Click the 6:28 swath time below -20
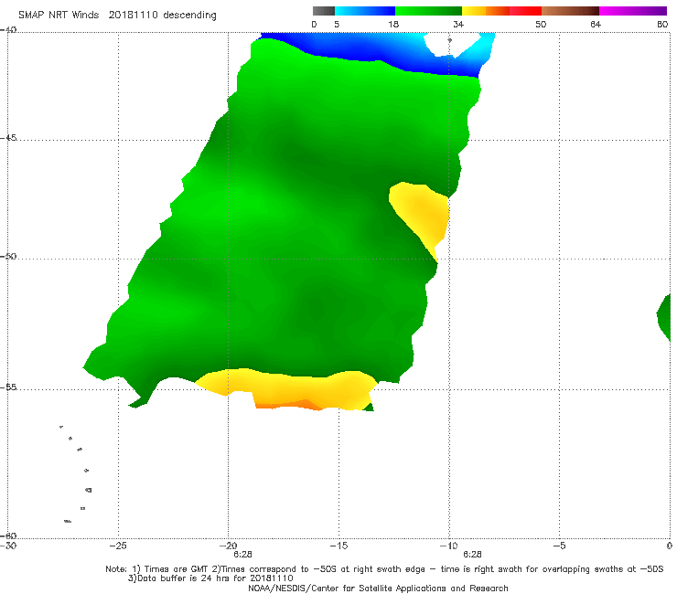The height and width of the screenshot is (594, 677). click(x=242, y=555)
